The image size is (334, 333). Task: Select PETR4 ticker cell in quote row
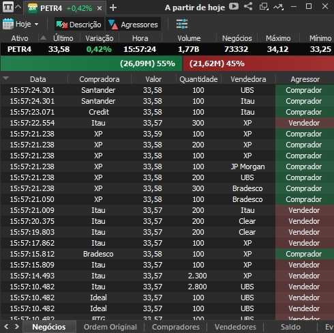pos(19,49)
